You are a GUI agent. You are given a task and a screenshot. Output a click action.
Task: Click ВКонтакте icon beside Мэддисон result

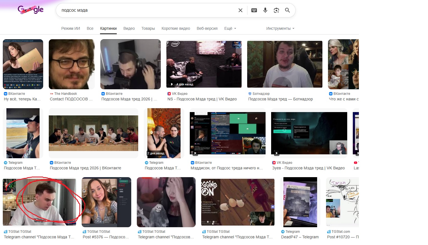point(192,163)
